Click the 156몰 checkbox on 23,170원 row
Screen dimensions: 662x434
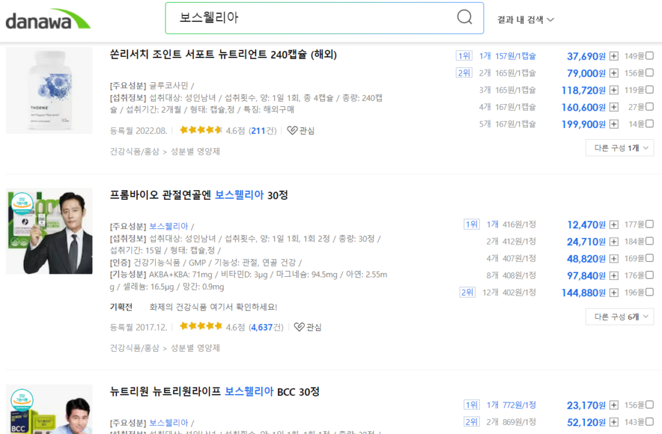[x=650, y=404]
